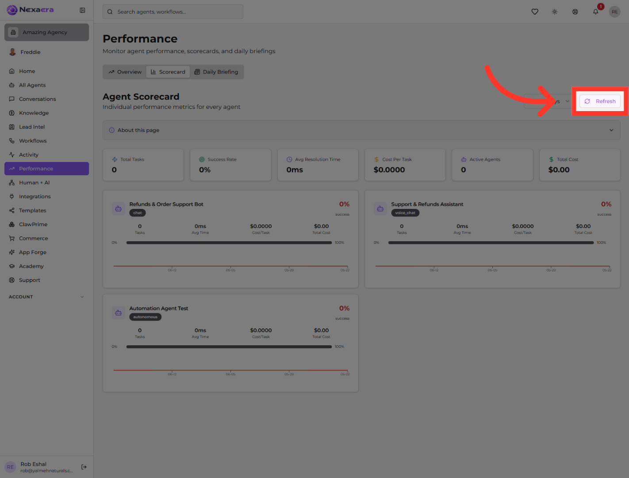Expand the ACCOUNT section

pos(46,297)
